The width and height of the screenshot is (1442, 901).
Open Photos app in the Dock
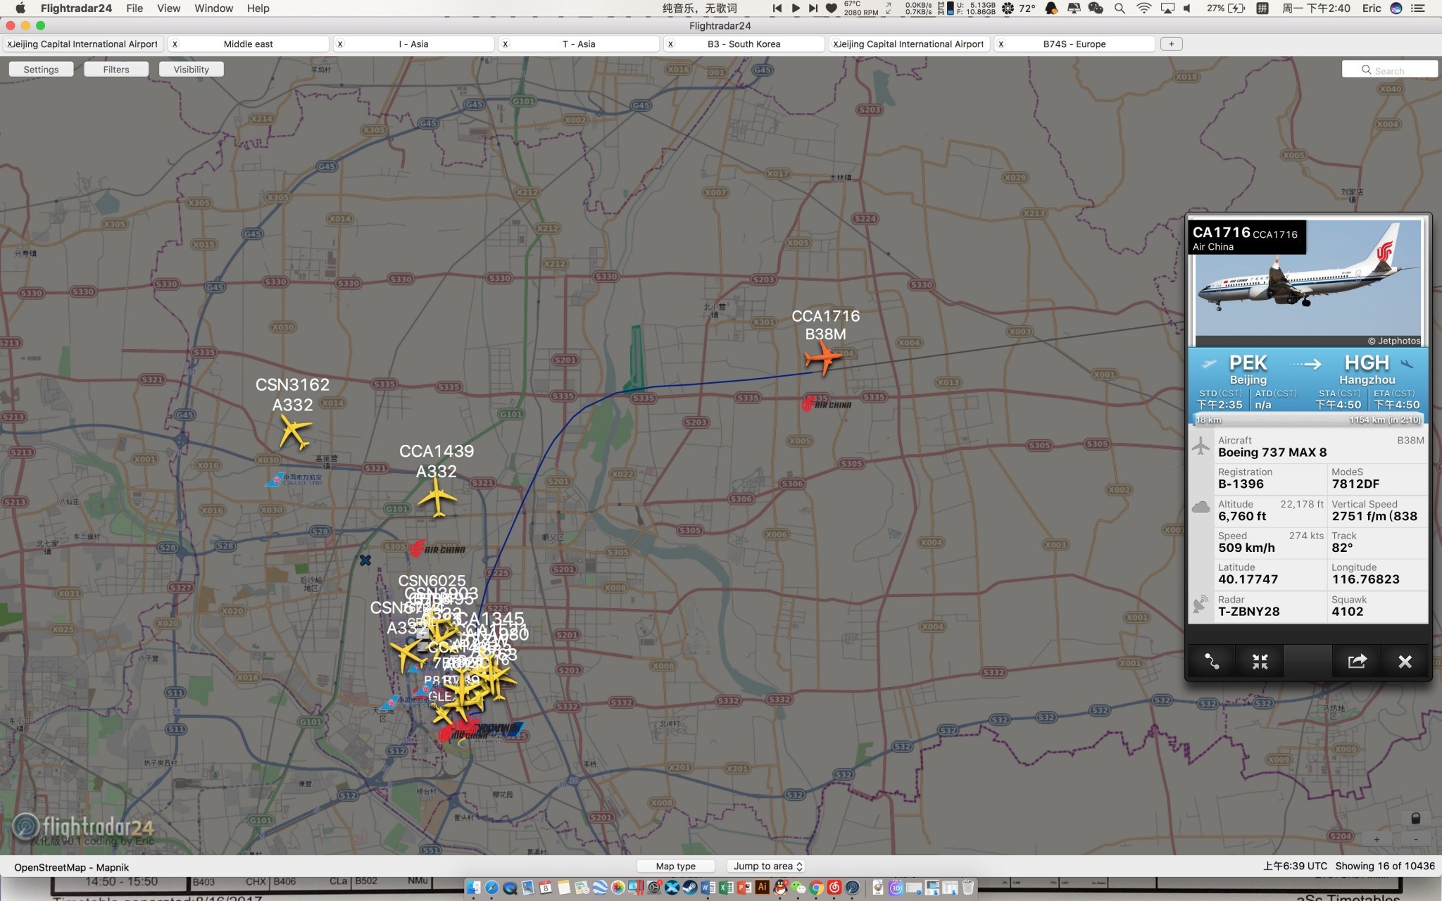pyautogui.click(x=618, y=887)
